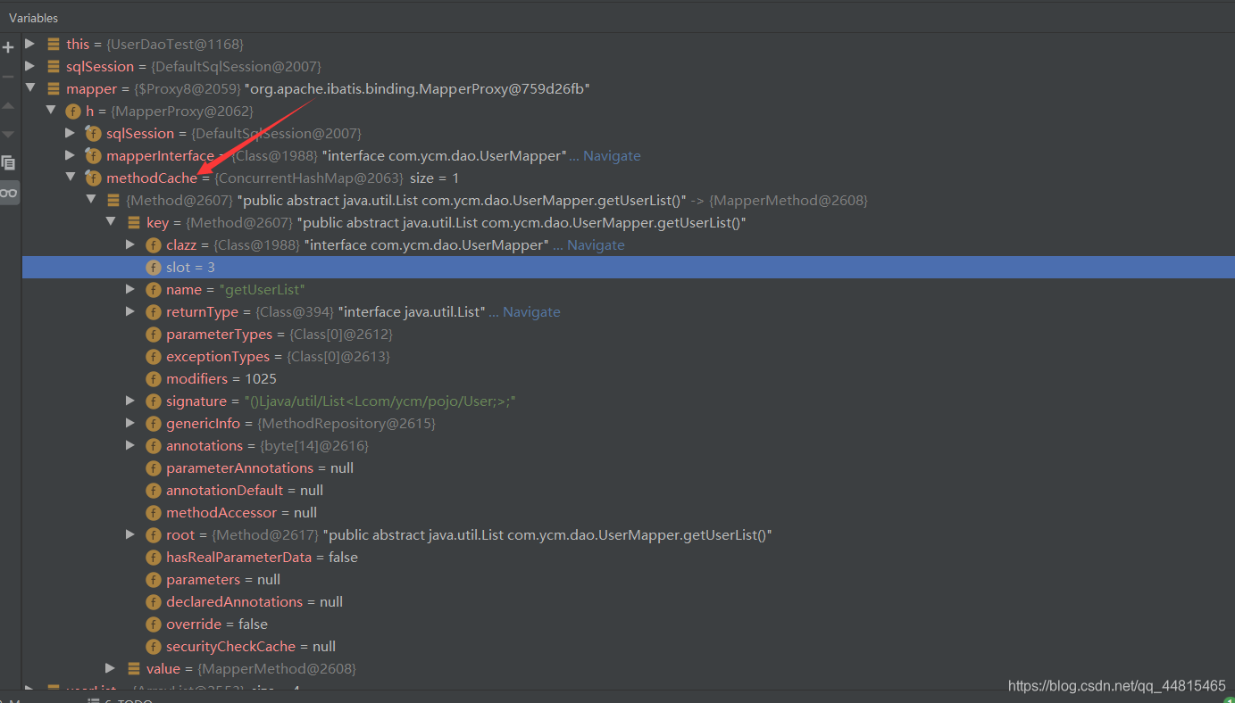Expand the mapperInterface field

[x=71, y=155]
